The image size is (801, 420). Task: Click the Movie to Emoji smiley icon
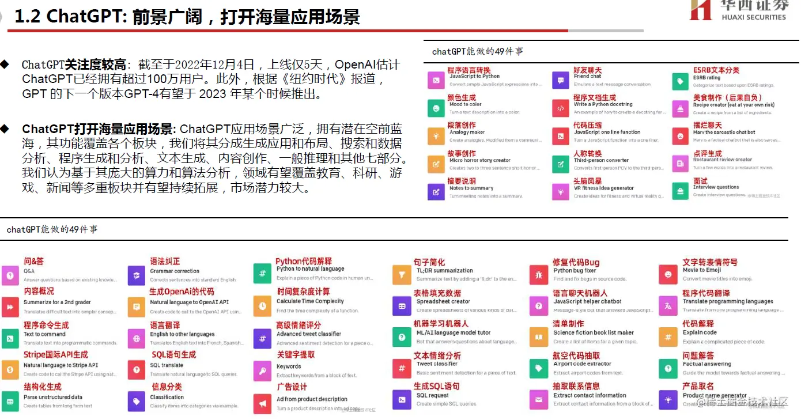point(668,275)
